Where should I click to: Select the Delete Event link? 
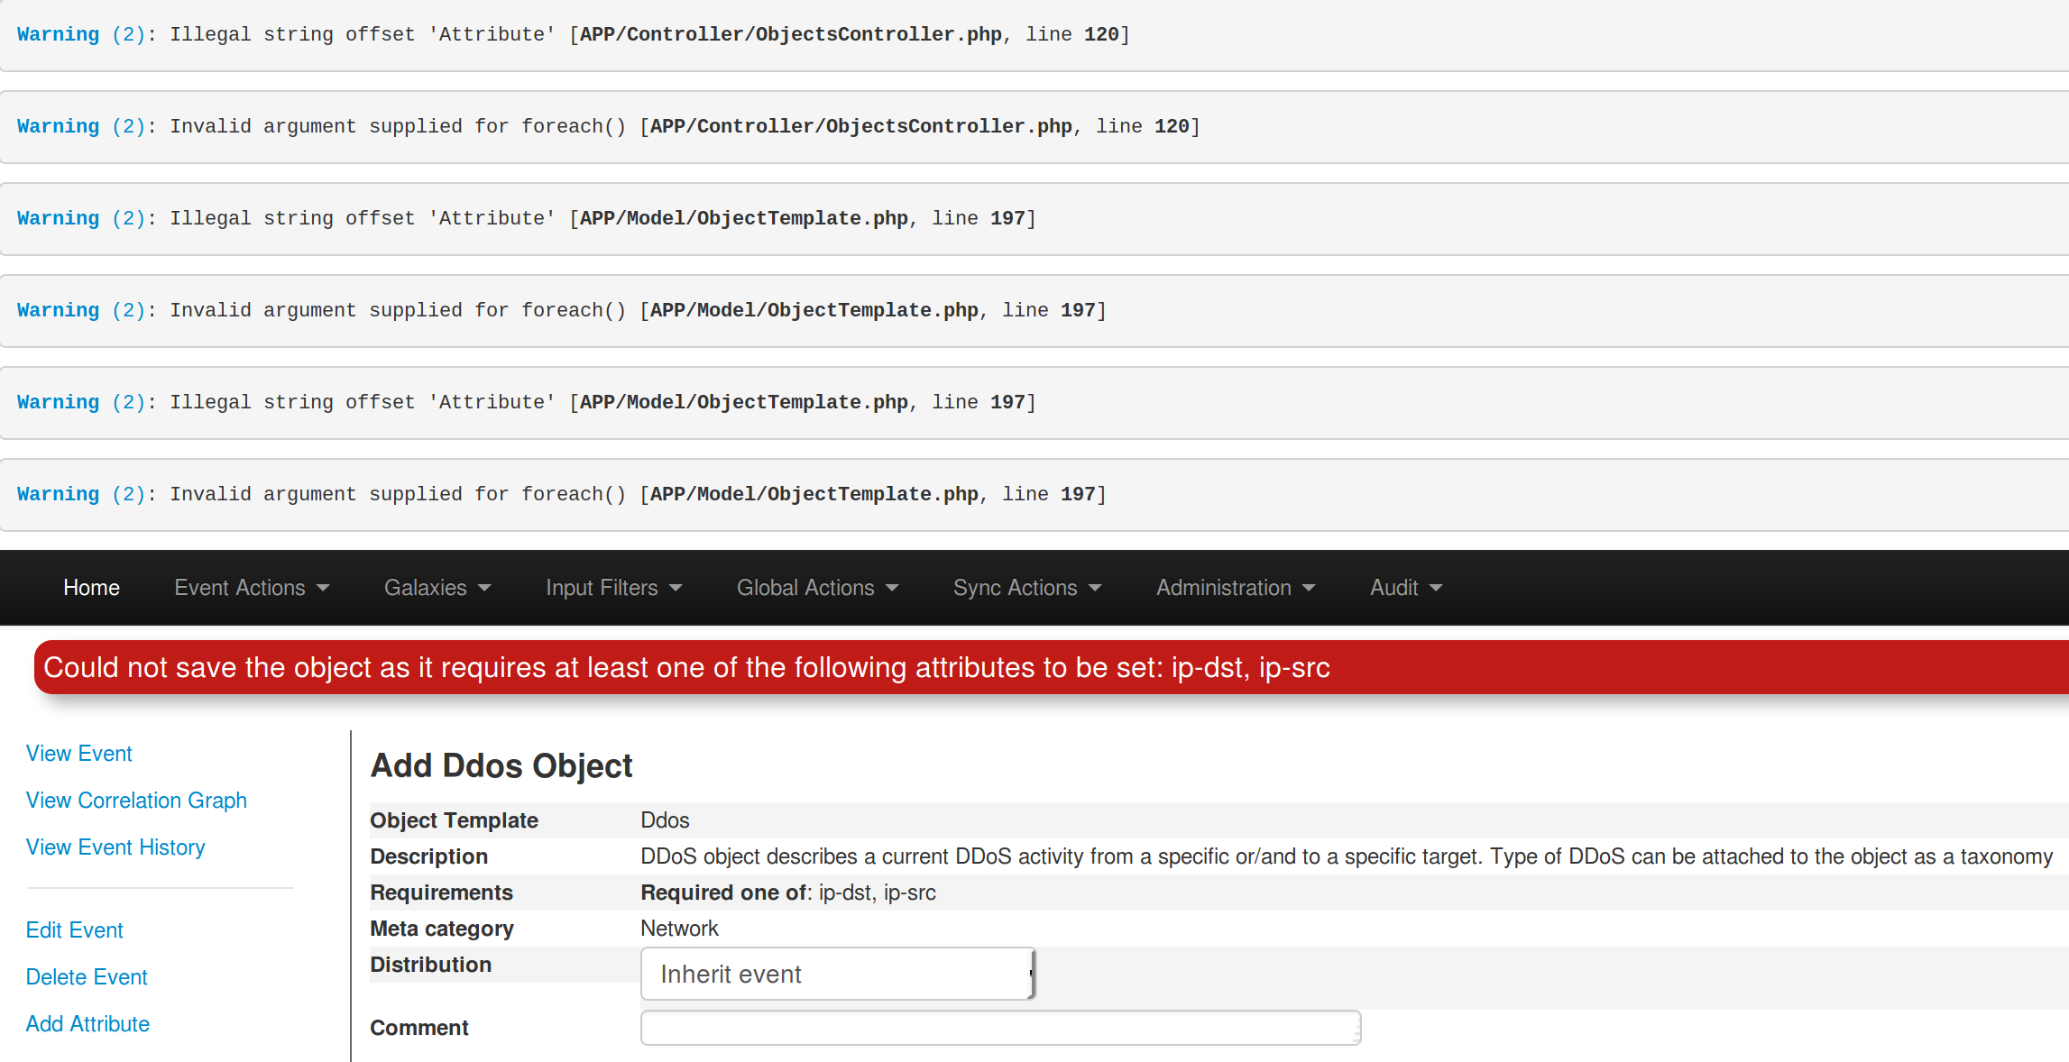[x=87, y=977]
